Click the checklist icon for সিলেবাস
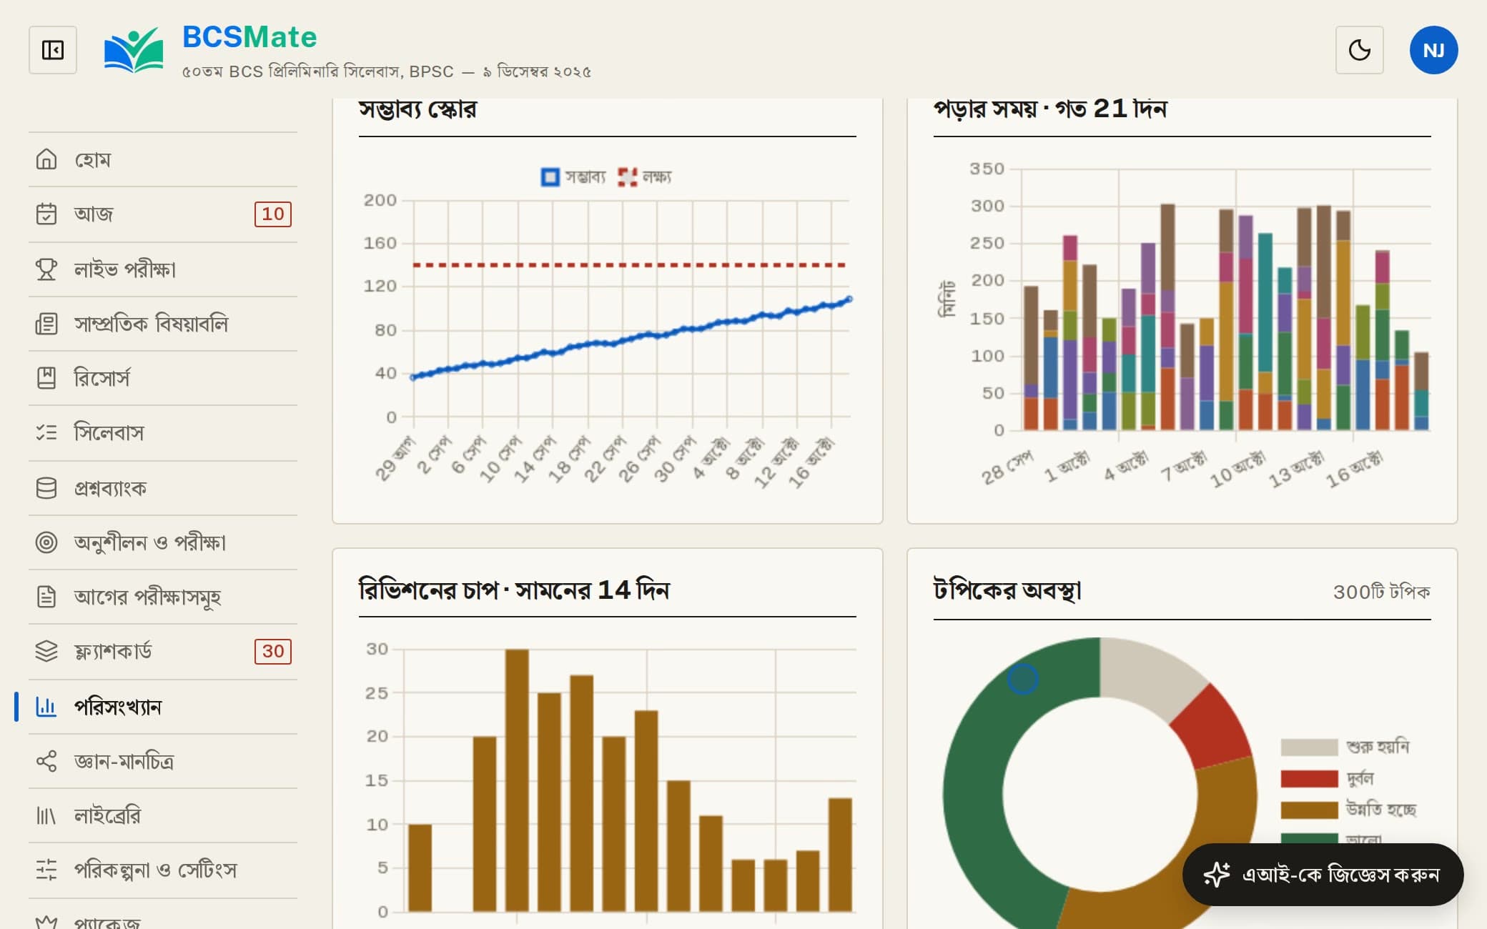Screen dimensions: 1487x929 (46, 432)
